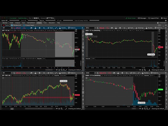Screen dimensions: 168x126
Task: Click the flask icon in BIDU chart toolbar
Action: (116, 28)
